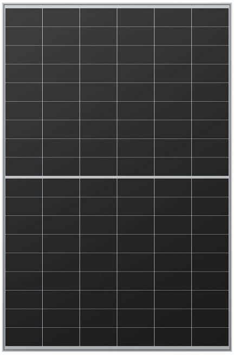Click the bottom-right solar cell
Image resolution: width=235 pixels, height=356 pixels.
point(210,337)
